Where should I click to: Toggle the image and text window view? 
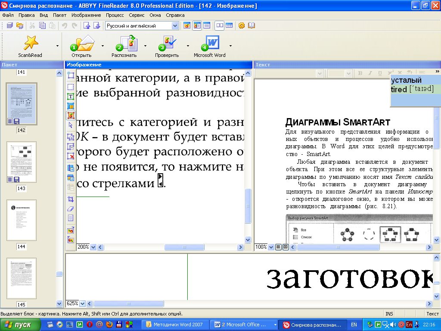pos(197,25)
